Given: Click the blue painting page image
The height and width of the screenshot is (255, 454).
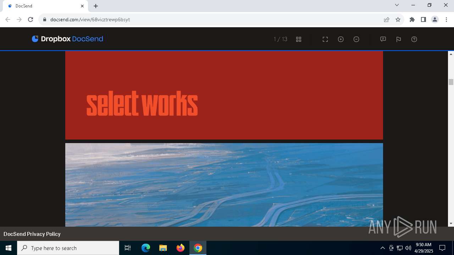Looking at the screenshot, I should point(224,185).
